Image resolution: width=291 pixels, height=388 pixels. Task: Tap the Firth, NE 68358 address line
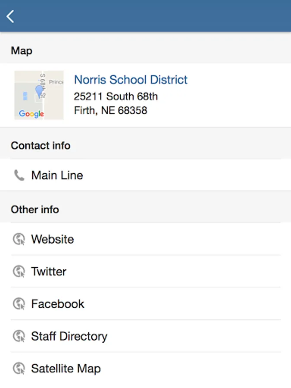click(111, 110)
